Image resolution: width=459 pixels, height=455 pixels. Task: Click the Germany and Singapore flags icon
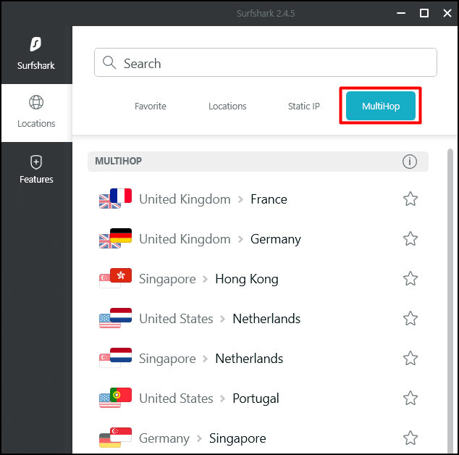(115, 438)
